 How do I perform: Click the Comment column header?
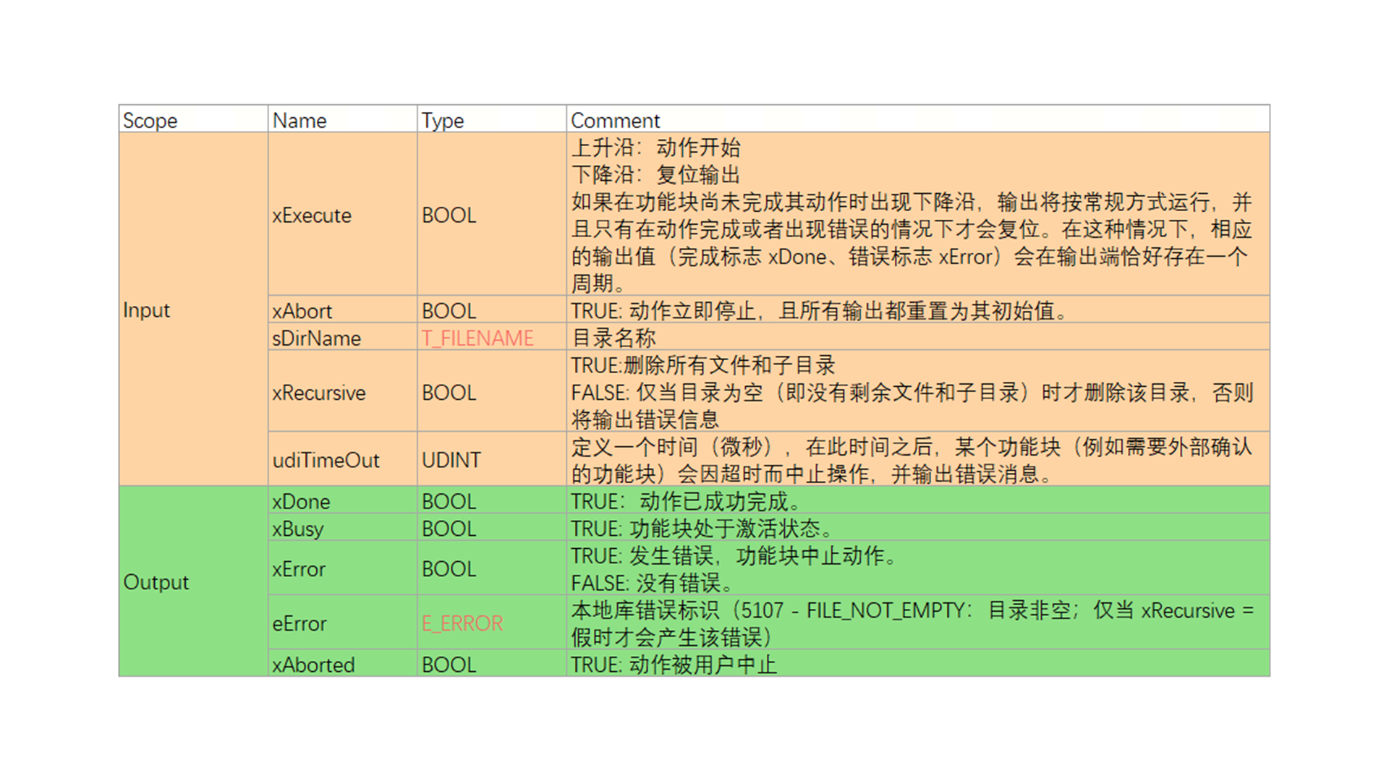point(615,120)
